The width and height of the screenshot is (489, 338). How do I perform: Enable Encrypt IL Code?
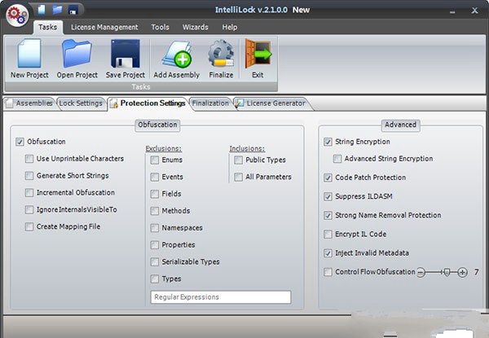(x=328, y=235)
